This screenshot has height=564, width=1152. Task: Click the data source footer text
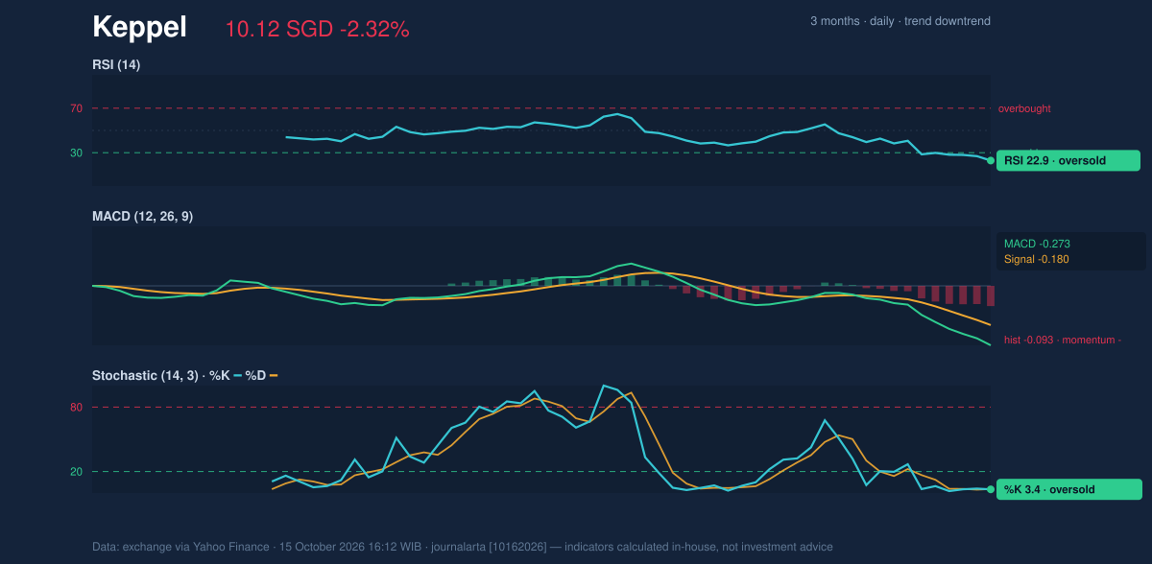click(463, 547)
